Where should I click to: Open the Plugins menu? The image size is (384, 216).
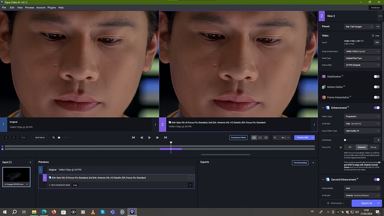(x=52, y=8)
